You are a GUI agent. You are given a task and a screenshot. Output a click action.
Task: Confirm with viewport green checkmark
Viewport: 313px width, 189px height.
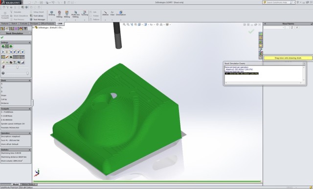click(251, 31)
